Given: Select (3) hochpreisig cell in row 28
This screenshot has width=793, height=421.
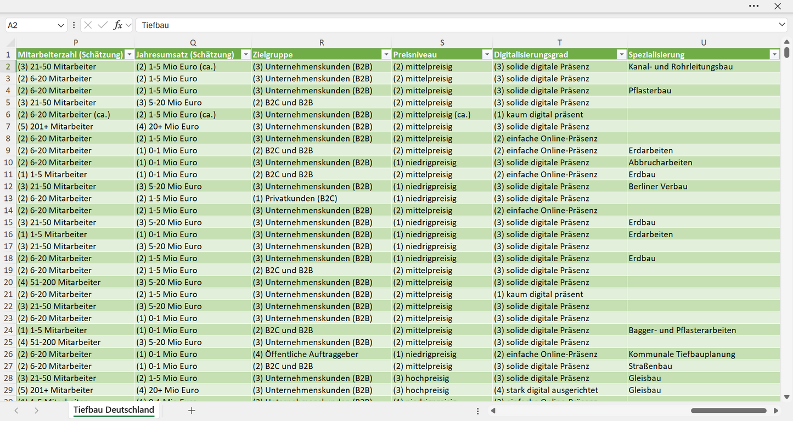Looking at the screenshot, I should pyautogui.click(x=442, y=378).
